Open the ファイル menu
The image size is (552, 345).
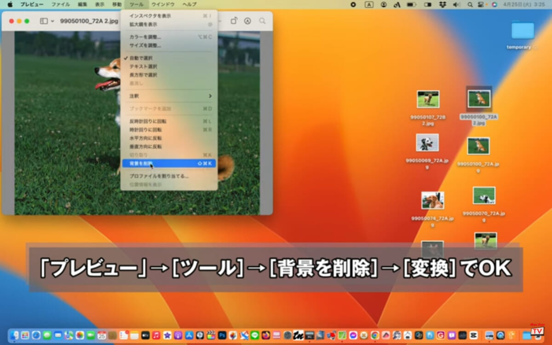pos(61,4)
